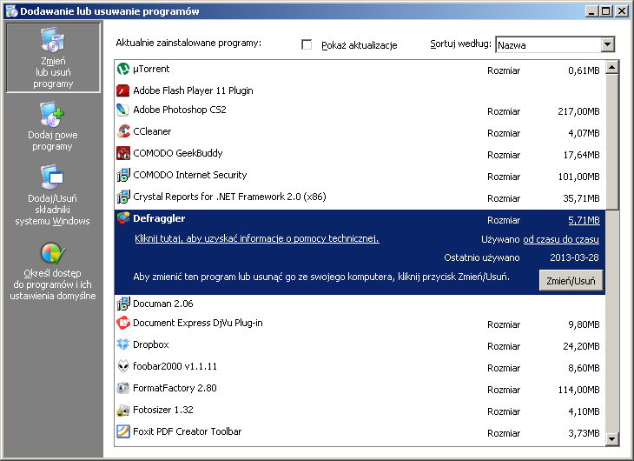Click the Fotosizer 1.32 icon

(123, 410)
